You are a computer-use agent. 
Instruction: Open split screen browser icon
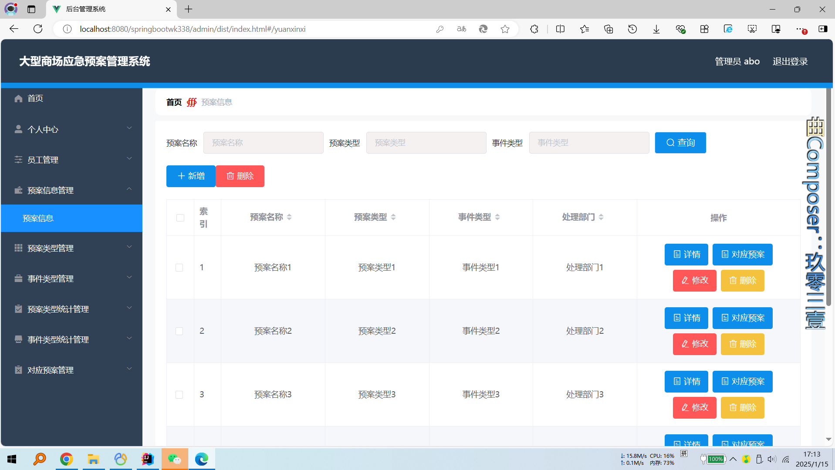(x=560, y=29)
